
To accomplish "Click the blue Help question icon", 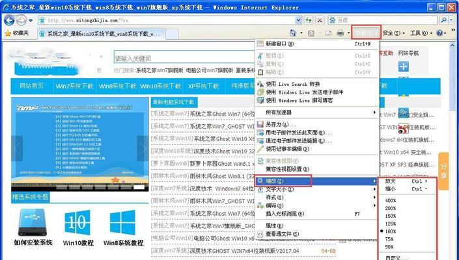I will point(439,33).
